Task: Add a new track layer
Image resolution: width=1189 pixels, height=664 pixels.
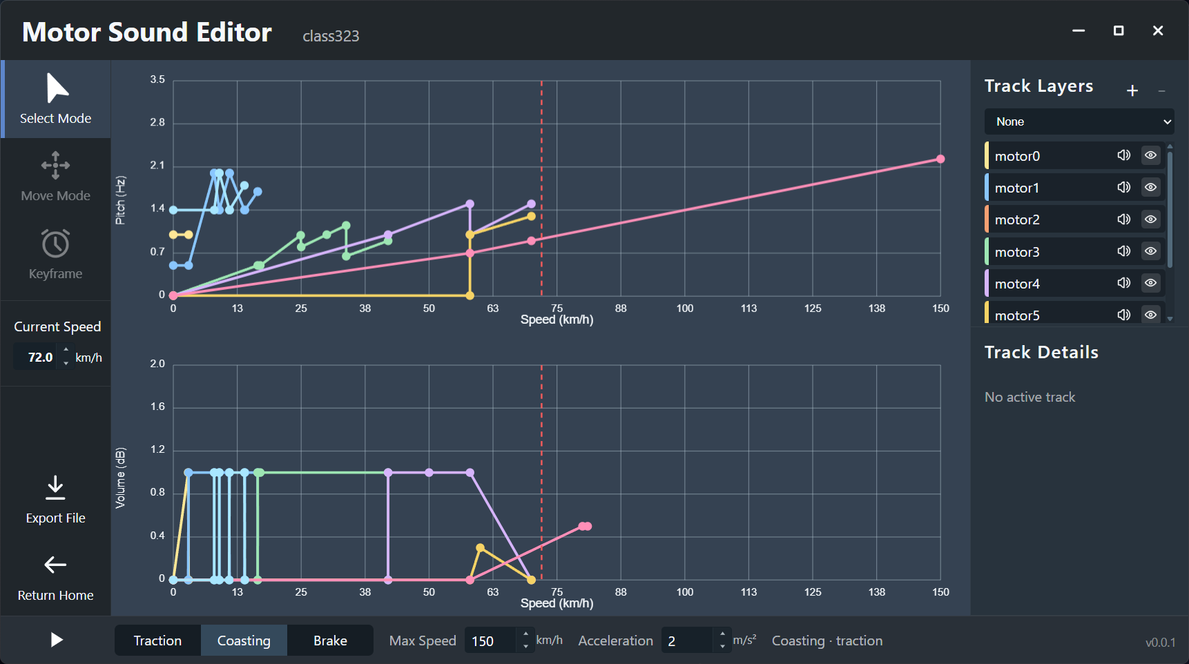Action: tap(1132, 90)
